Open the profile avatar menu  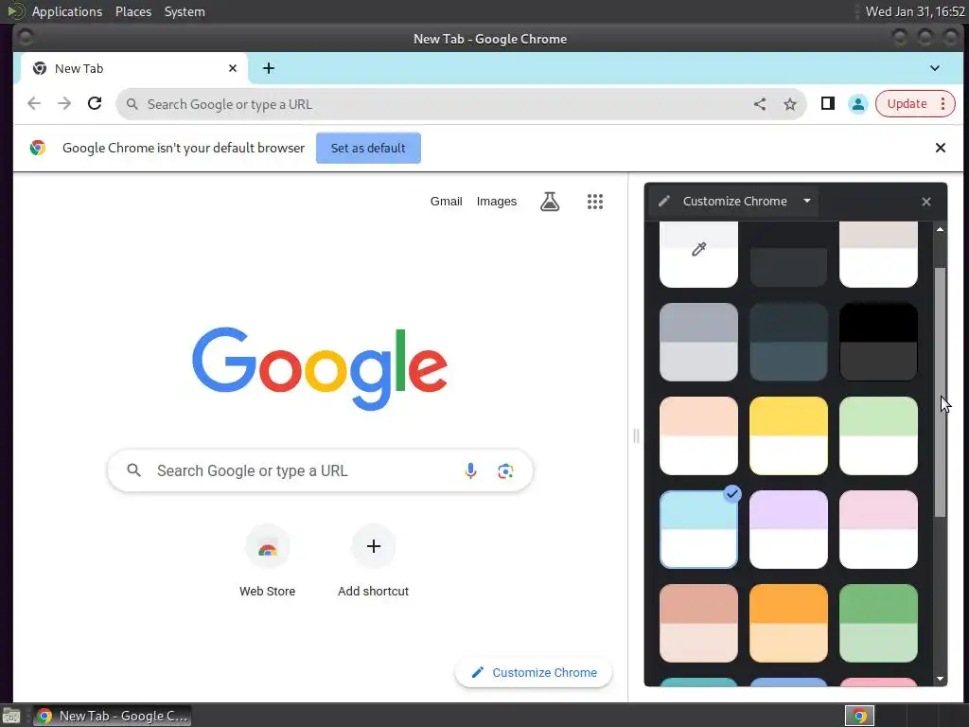point(857,104)
